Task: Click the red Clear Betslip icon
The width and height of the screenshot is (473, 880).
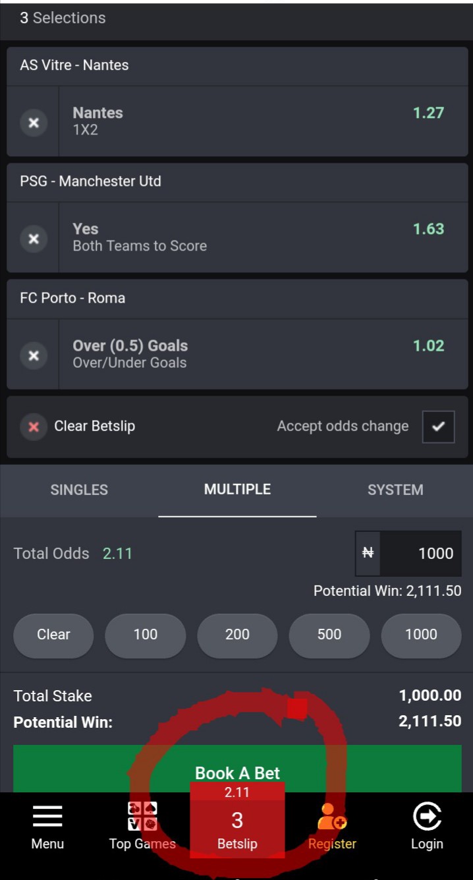Action: (x=34, y=426)
